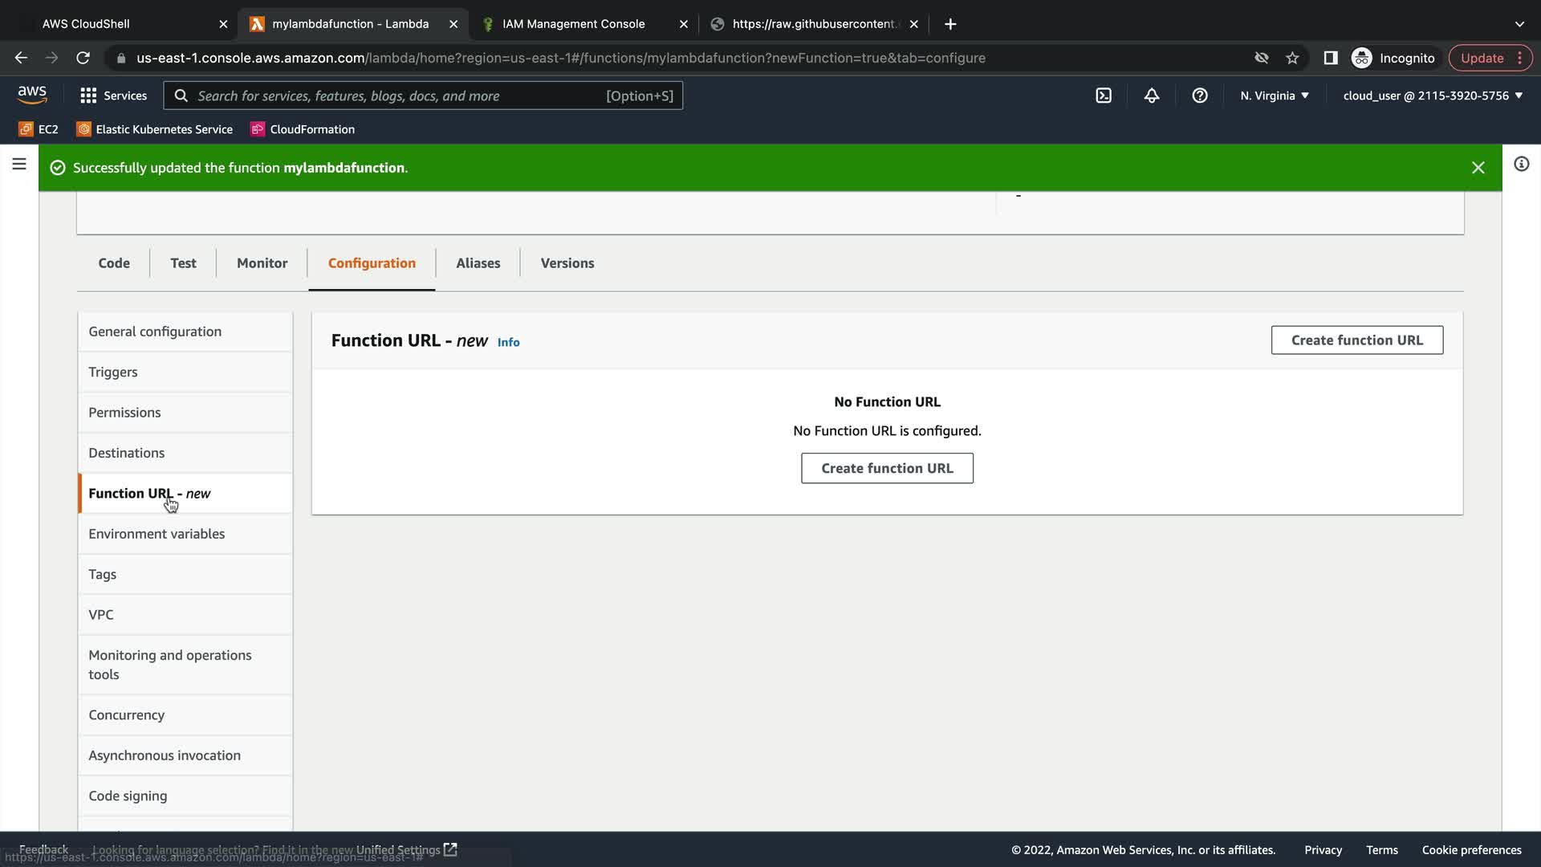The height and width of the screenshot is (867, 1541).
Task: Open the Services grid menu
Action: [x=113, y=96]
